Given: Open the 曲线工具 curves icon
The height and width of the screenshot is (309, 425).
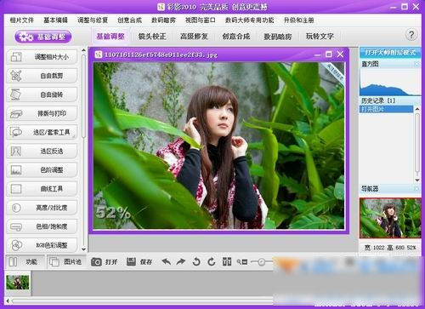Looking at the screenshot, I should (16, 189).
